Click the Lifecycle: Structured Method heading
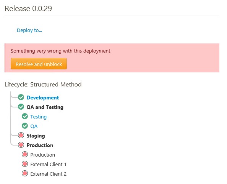The image size is (227, 184). pyautogui.click(x=43, y=85)
